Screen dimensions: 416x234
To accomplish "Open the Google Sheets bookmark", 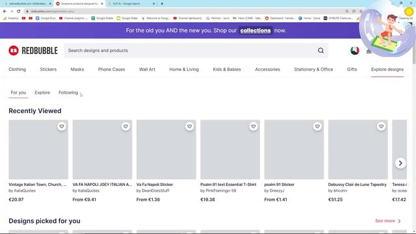I will pos(103,18).
